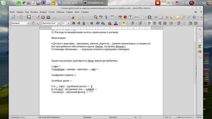The height and width of the screenshot is (119, 212).
Task: Insert basic shapes diamond icon
Action: click(x=194, y=17)
